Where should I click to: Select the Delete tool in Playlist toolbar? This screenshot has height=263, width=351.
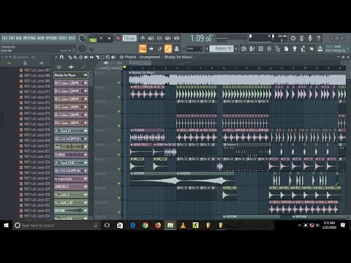[80, 57]
